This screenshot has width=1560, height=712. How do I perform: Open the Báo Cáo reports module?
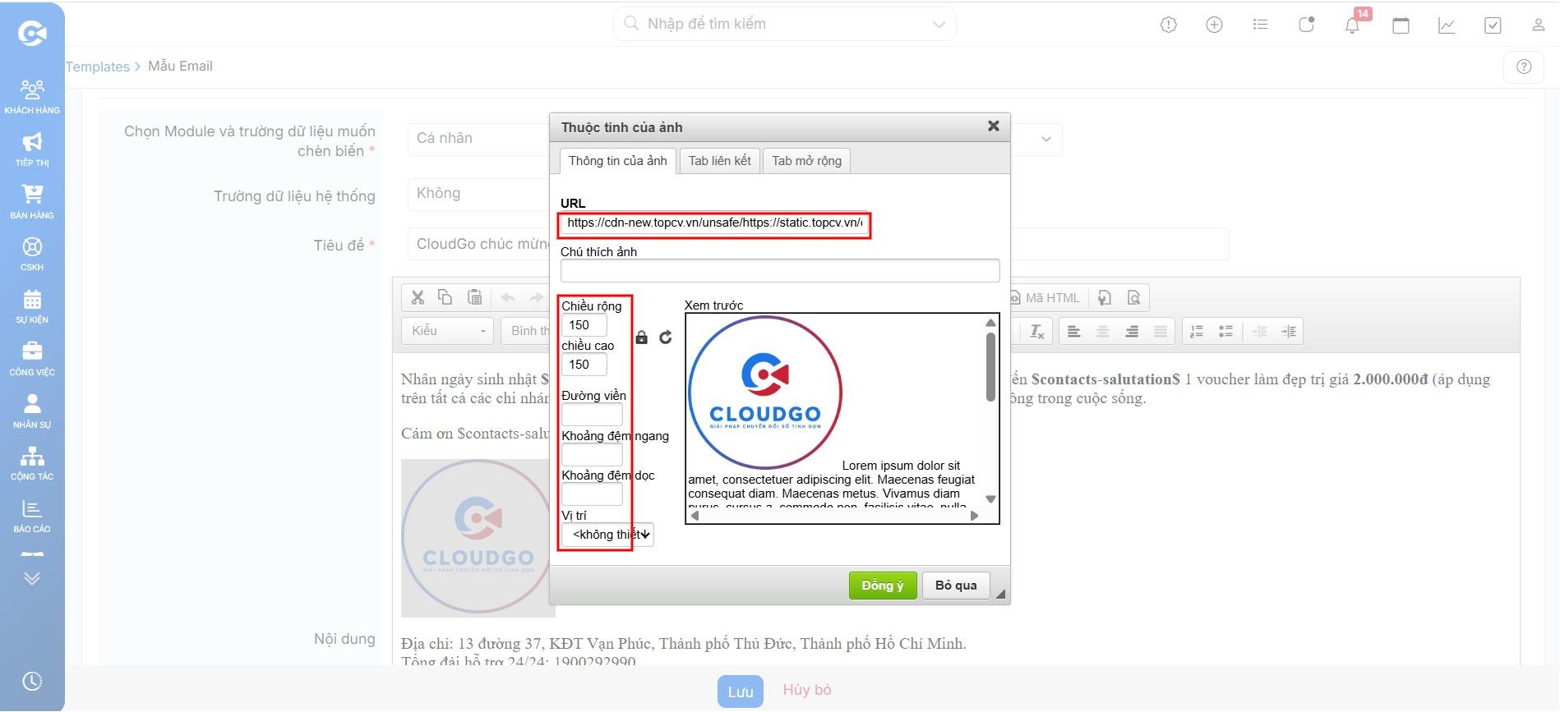point(32,516)
